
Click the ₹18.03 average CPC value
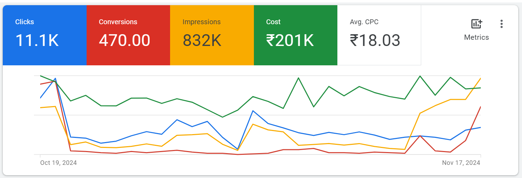click(x=375, y=40)
